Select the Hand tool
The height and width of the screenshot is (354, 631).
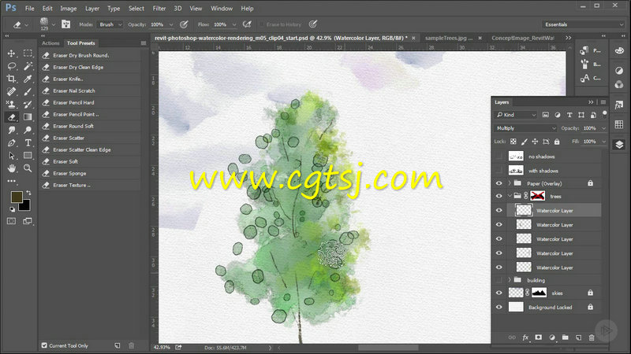click(x=11, y=168)
